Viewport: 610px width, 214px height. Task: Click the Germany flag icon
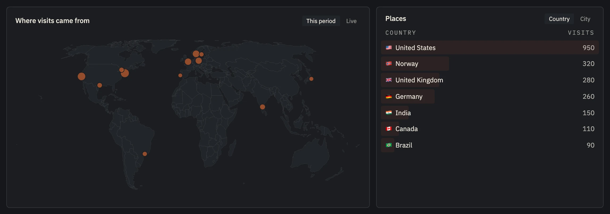pyautogui.click(x=389, y=96)
